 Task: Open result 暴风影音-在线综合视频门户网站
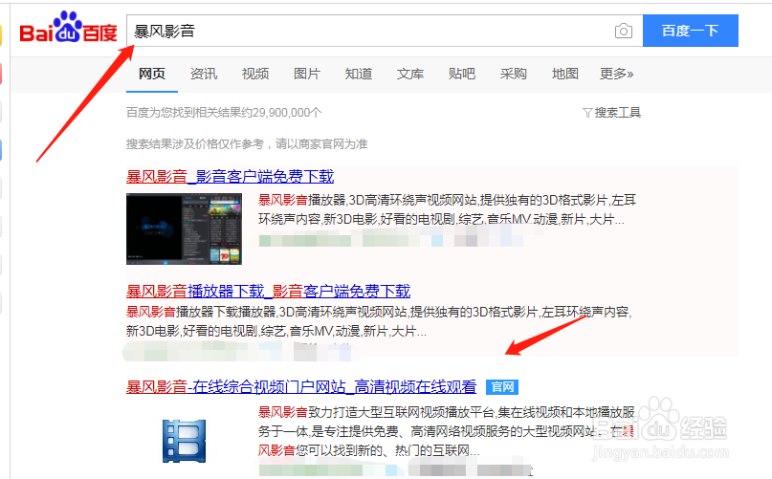300,387
